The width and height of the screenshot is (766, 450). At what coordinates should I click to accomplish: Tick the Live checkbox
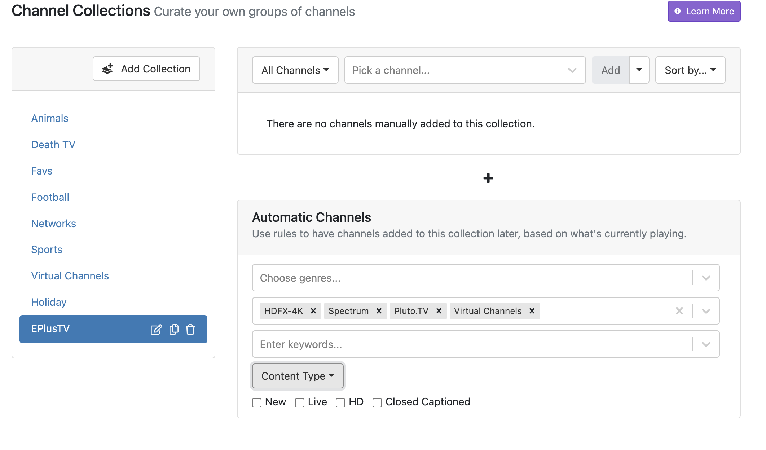click(x=300, y=402)
